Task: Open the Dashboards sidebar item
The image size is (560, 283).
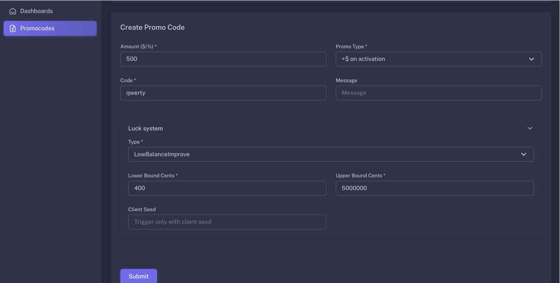Action: (x=50, y=11)
